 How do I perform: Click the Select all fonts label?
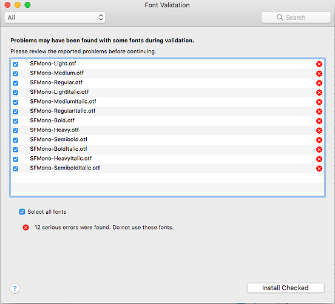tap(47, 212)
